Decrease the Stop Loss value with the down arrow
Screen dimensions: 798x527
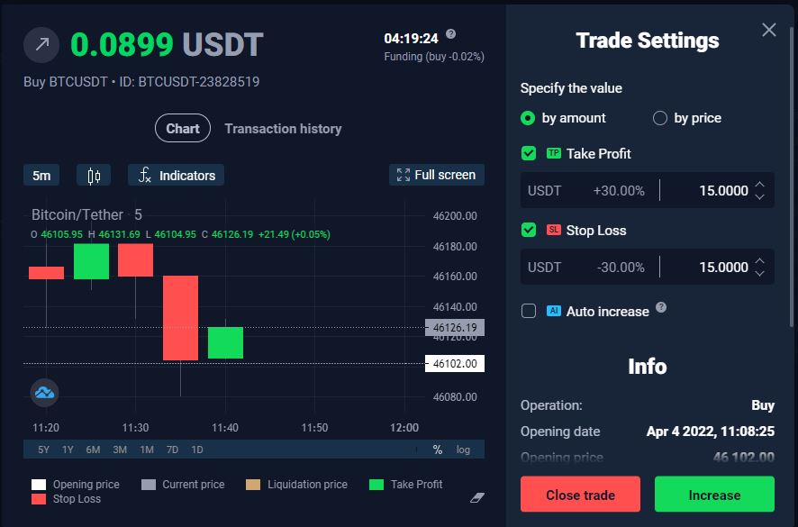[760, 273]
